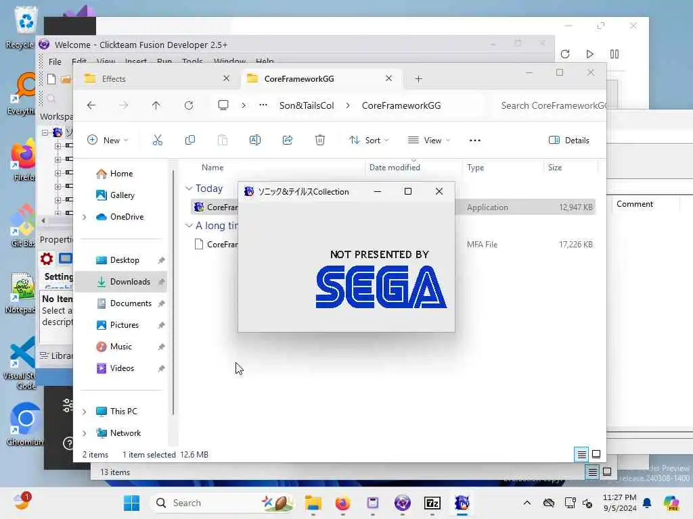Switch to large thumbnails view icon in status bar
The height and width of the screenshot is (519, 693).
click(596, 454)
